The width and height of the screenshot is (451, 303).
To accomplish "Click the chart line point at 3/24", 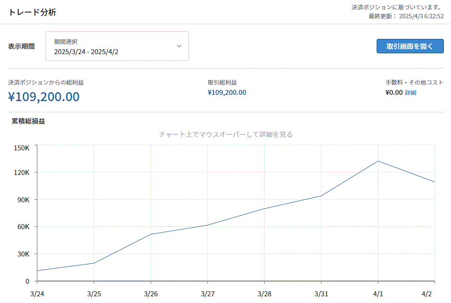I will (x=37, y=271).
